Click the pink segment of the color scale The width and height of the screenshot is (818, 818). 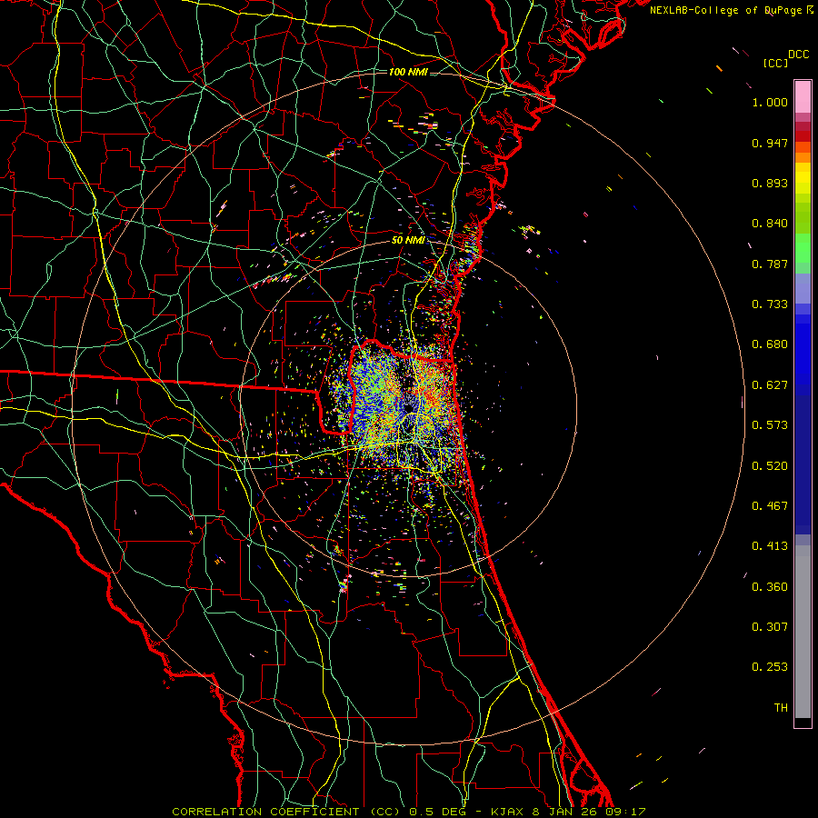[803, 97]
